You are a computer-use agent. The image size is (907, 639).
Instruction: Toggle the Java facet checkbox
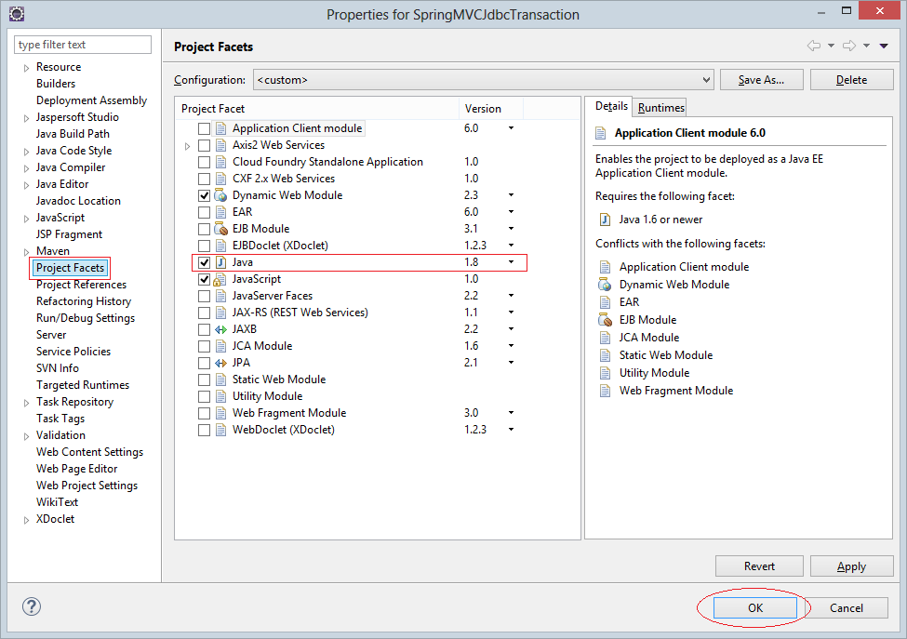pos(204,262)
